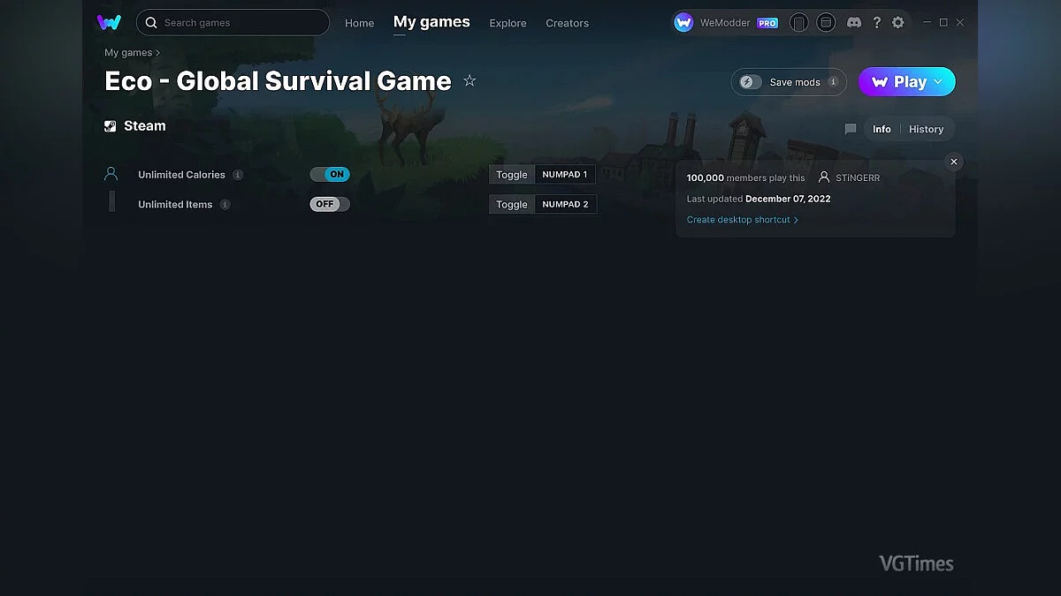The height and width of the screenshot is (596, 1061).
Task: Click the My games breadcrumb link
Action: [x=128, y=53]
